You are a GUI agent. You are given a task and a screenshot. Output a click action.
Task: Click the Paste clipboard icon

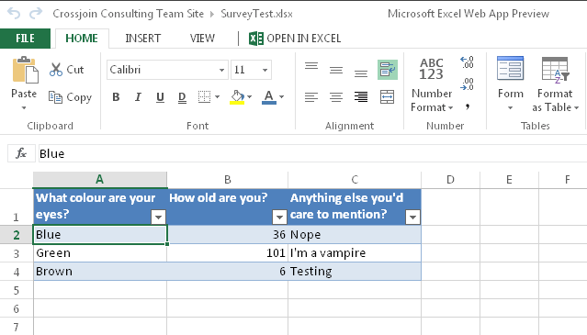[25, 70]
